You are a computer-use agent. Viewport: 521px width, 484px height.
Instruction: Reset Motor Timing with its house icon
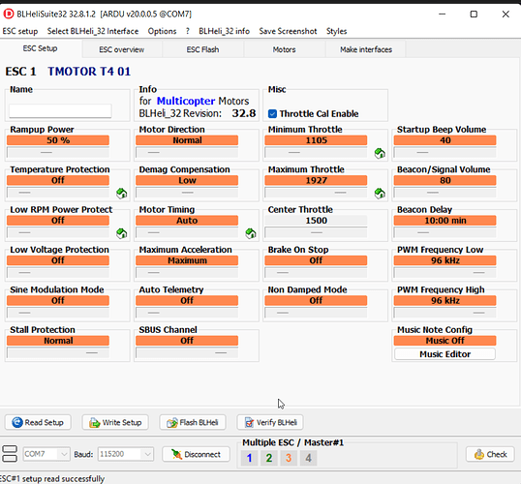[x=251, y=233]
